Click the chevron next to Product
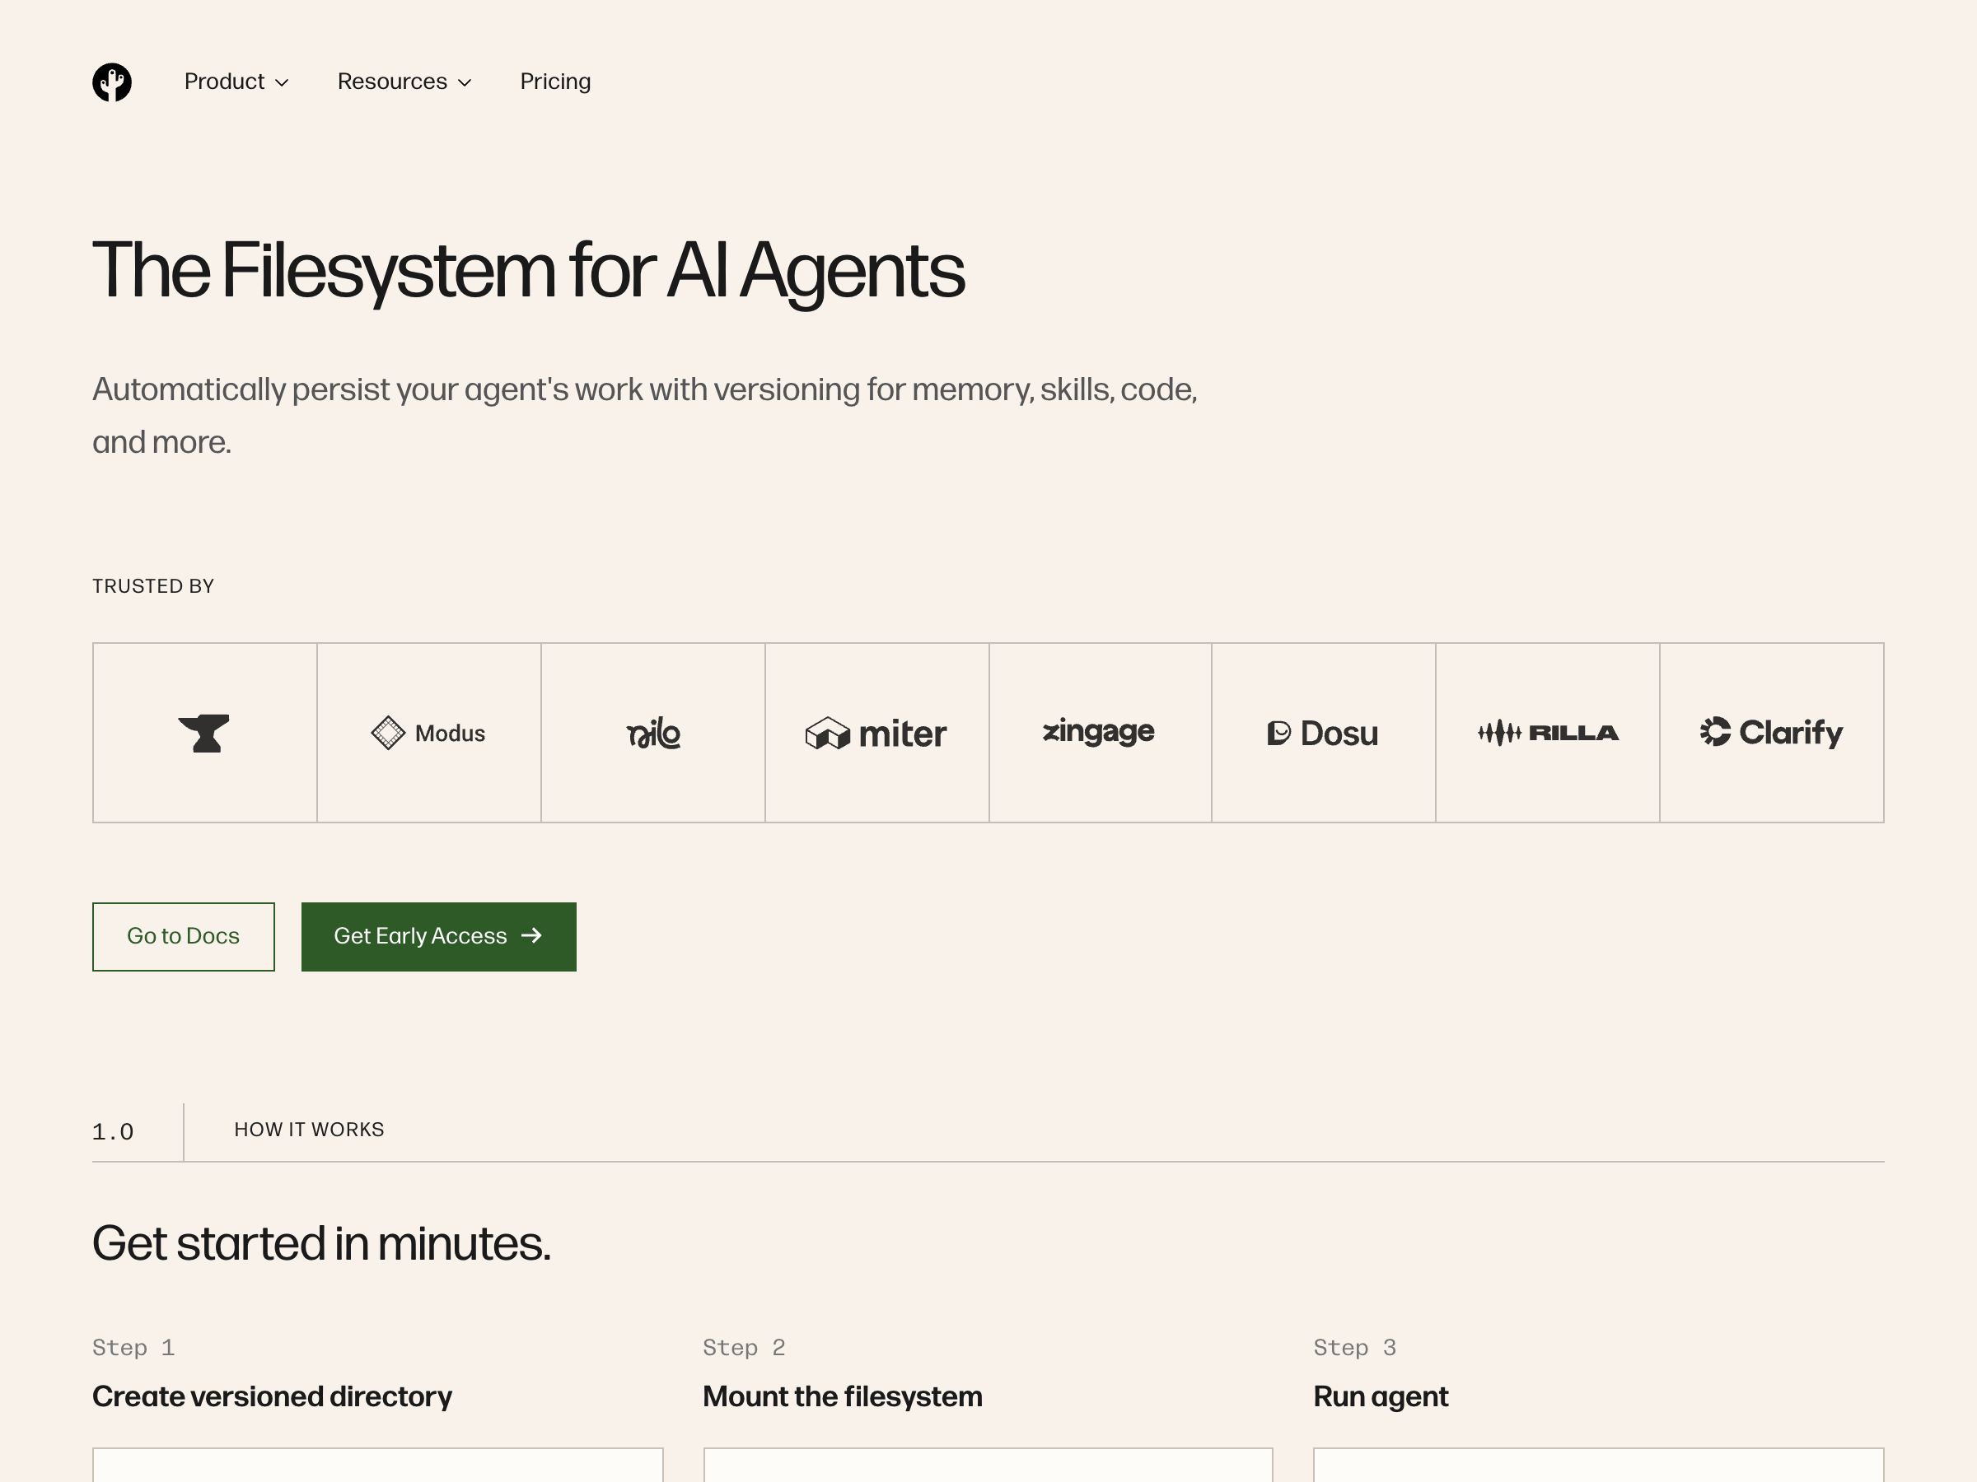Image resolution: width=1977 pixels, height=1482 pixels. click(283, 83)
